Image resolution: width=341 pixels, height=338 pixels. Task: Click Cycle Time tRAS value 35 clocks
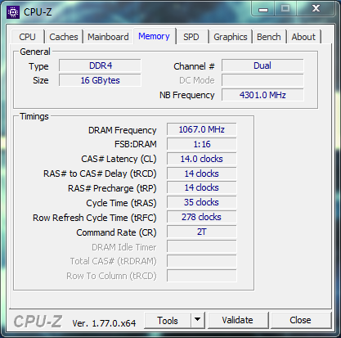coord(202,202)
